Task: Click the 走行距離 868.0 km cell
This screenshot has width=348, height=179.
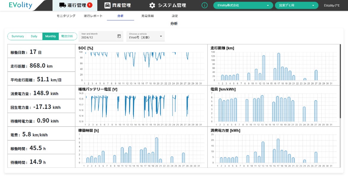Action: pyautogui.click(x=42, y=65)
